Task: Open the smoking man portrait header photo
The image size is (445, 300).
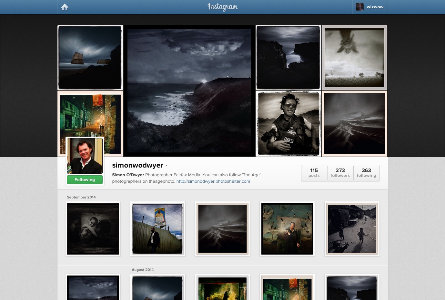Action: pos(288,124)
